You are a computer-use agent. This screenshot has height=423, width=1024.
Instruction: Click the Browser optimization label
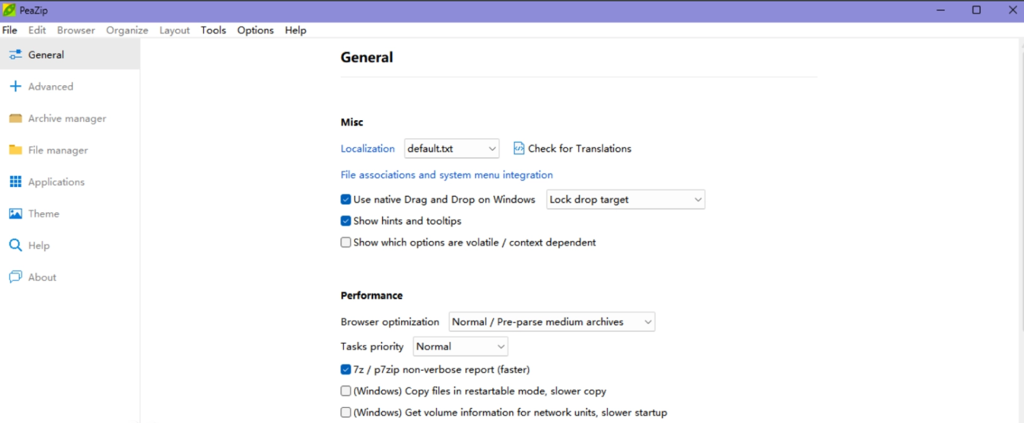click(x=390, y=322)
